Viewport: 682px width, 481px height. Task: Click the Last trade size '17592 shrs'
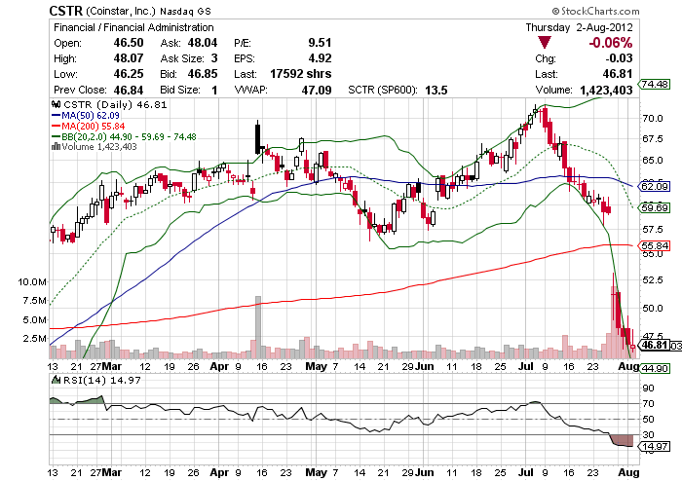point(300,74)
